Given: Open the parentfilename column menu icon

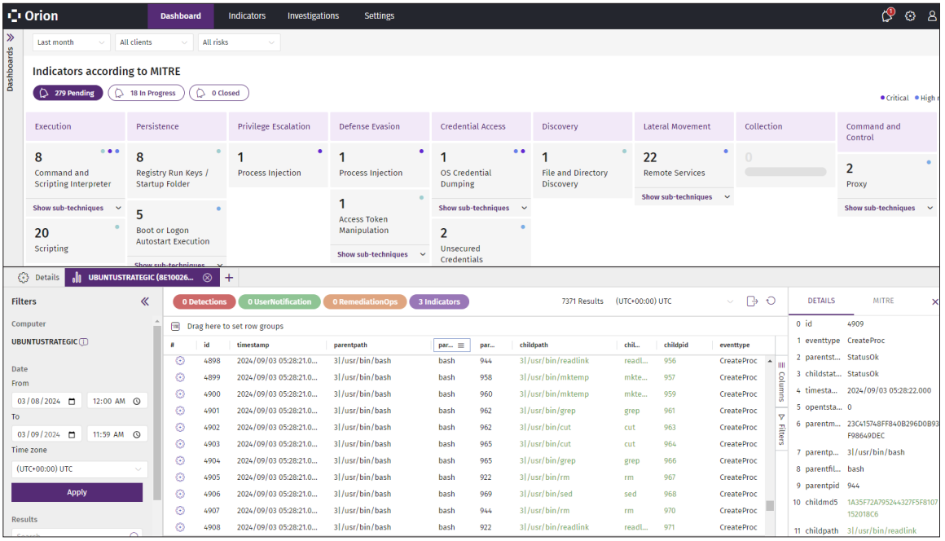Looking at the screenshot, I should (461, 345).
